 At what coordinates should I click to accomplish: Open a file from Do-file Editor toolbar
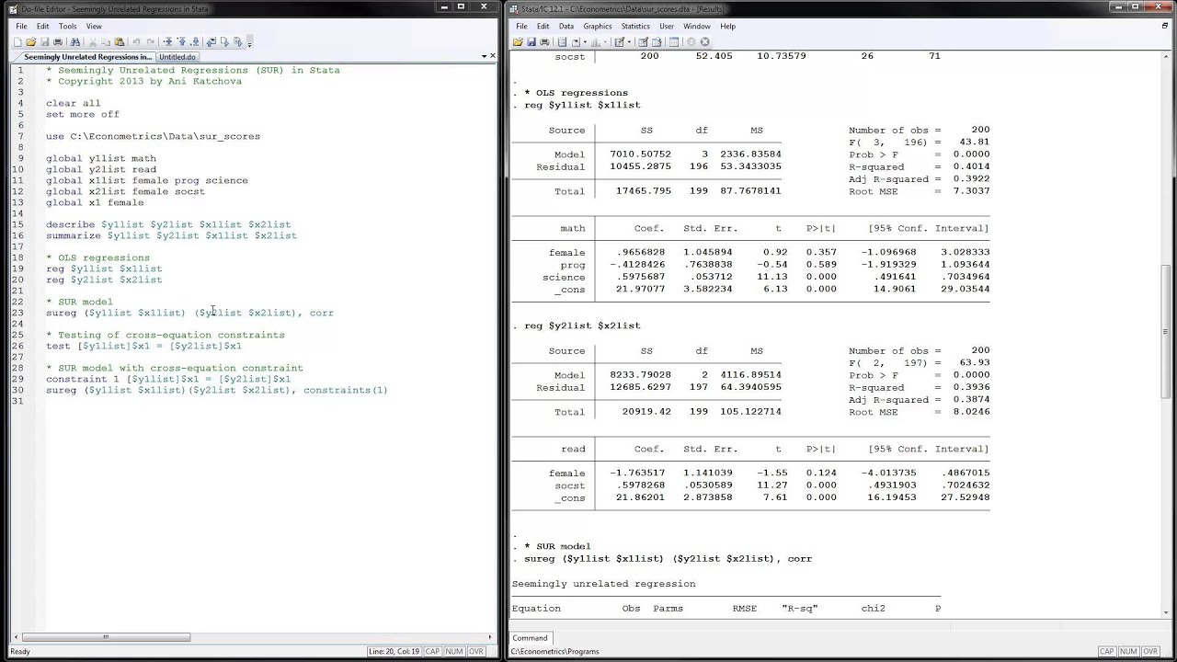click(x=31, y=41)
